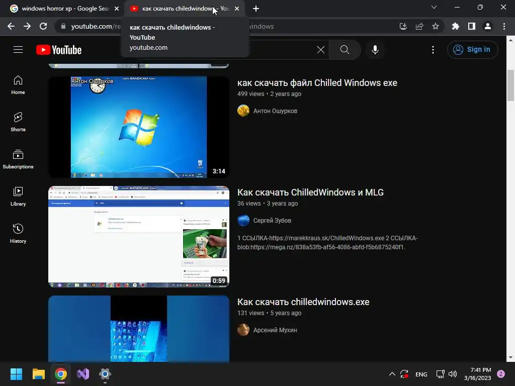Open Library from the sidebar

18,197
